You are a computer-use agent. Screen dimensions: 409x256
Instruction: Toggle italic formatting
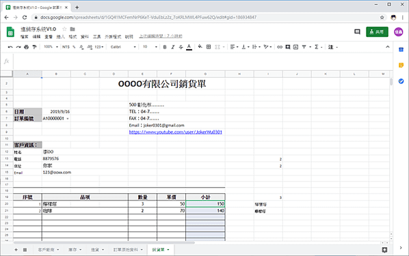point(172,47)
